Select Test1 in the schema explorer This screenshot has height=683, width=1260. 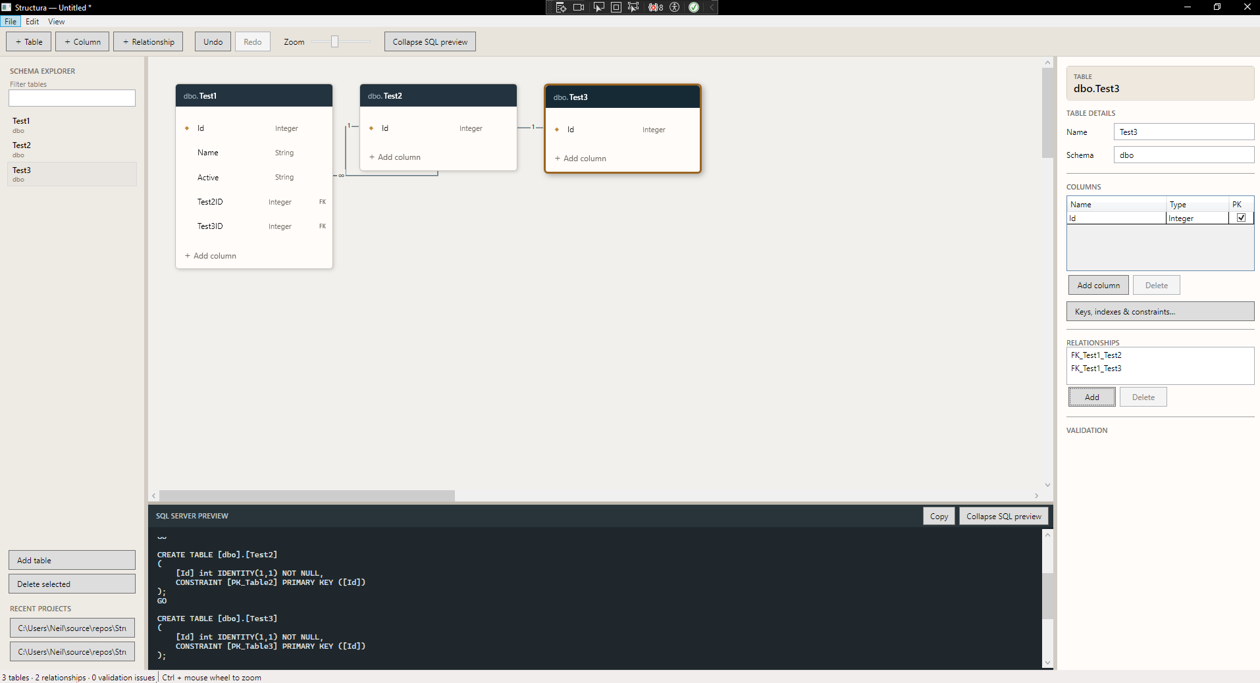(x=72, y=125)
